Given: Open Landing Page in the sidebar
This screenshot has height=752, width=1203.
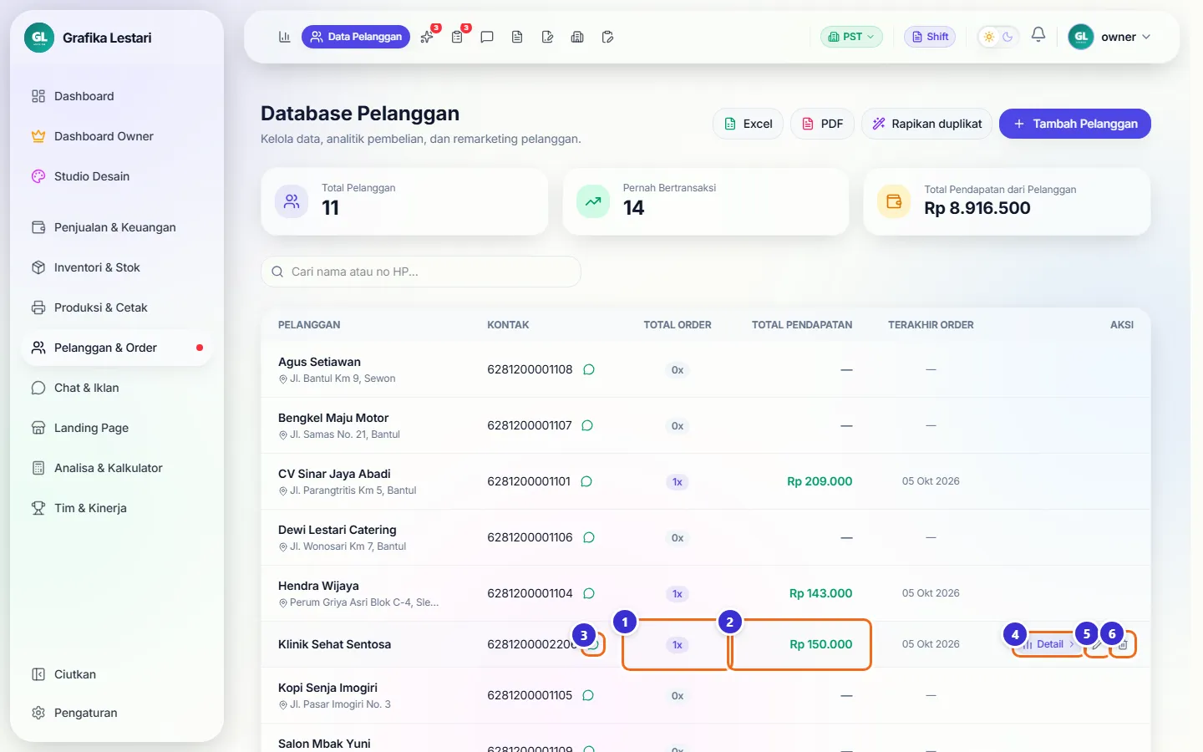Looking at the screenshot, I should [x=117, y=428].
